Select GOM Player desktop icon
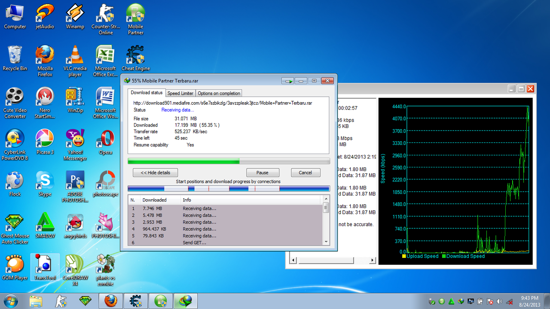Screen dimensions: 550x309 (15, 267)
